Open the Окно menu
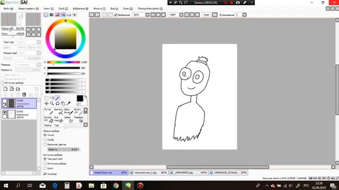Viewport: 339px width, 190px height. click(x=128, y=8)
